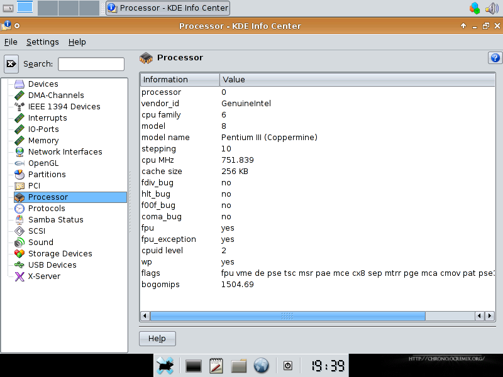This screenshot has height=377, width=503.
Task: Select the OpenGL icon
Action: pos(19,163)
